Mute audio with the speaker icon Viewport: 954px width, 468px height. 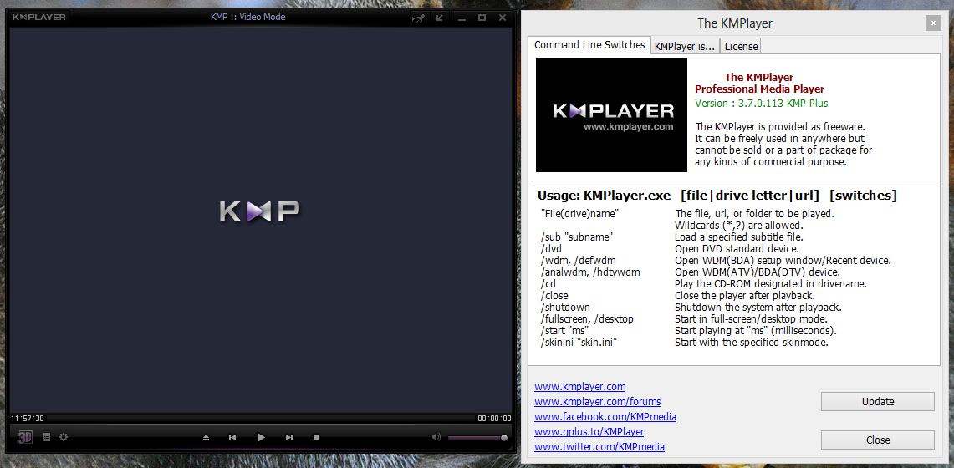tap(436, 437)
